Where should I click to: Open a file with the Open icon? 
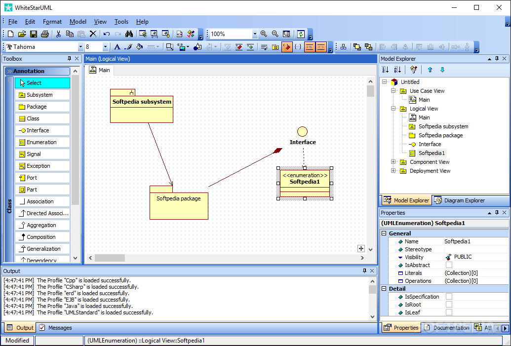[x=22, y=34]
